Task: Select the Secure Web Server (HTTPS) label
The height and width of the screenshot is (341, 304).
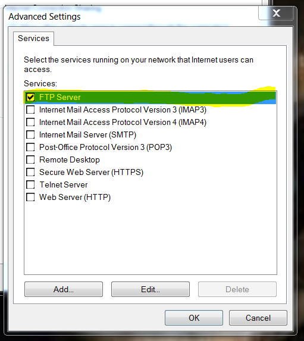Action: coord(92,172)
